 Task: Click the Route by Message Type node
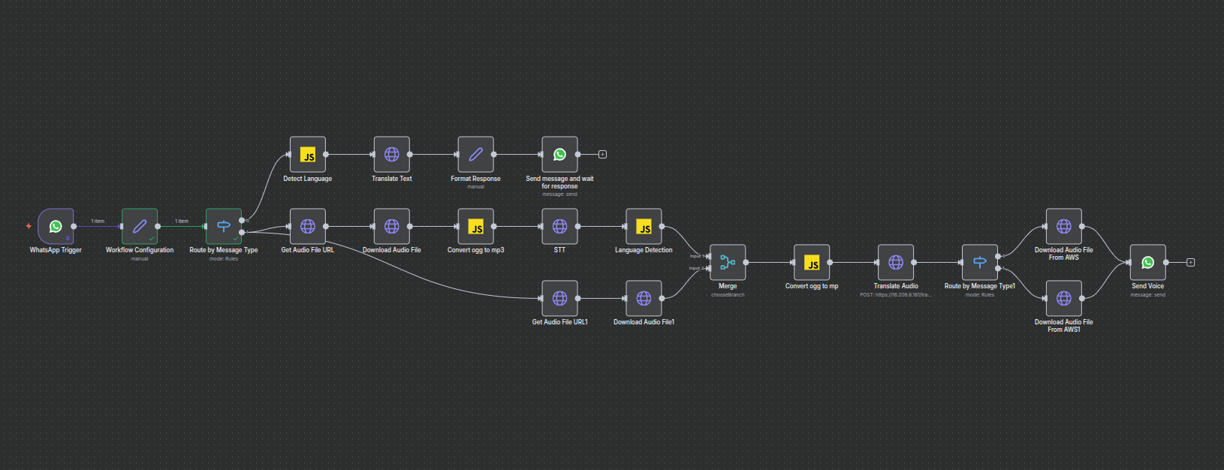pos(224,226)
